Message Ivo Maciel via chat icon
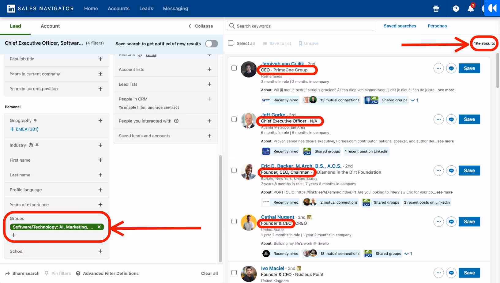500x283 pixels. [x=451, y=273]
